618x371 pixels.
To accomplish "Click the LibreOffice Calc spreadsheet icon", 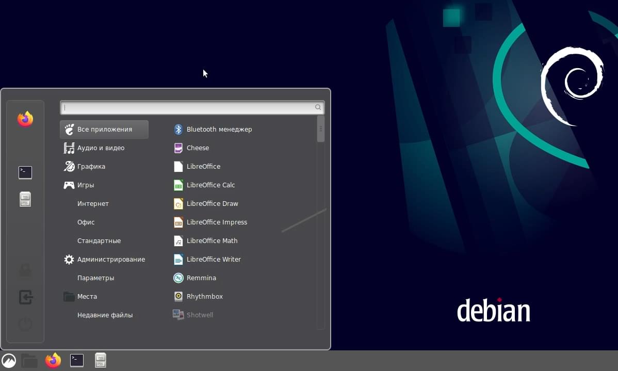I will click(x=178, y=185).
